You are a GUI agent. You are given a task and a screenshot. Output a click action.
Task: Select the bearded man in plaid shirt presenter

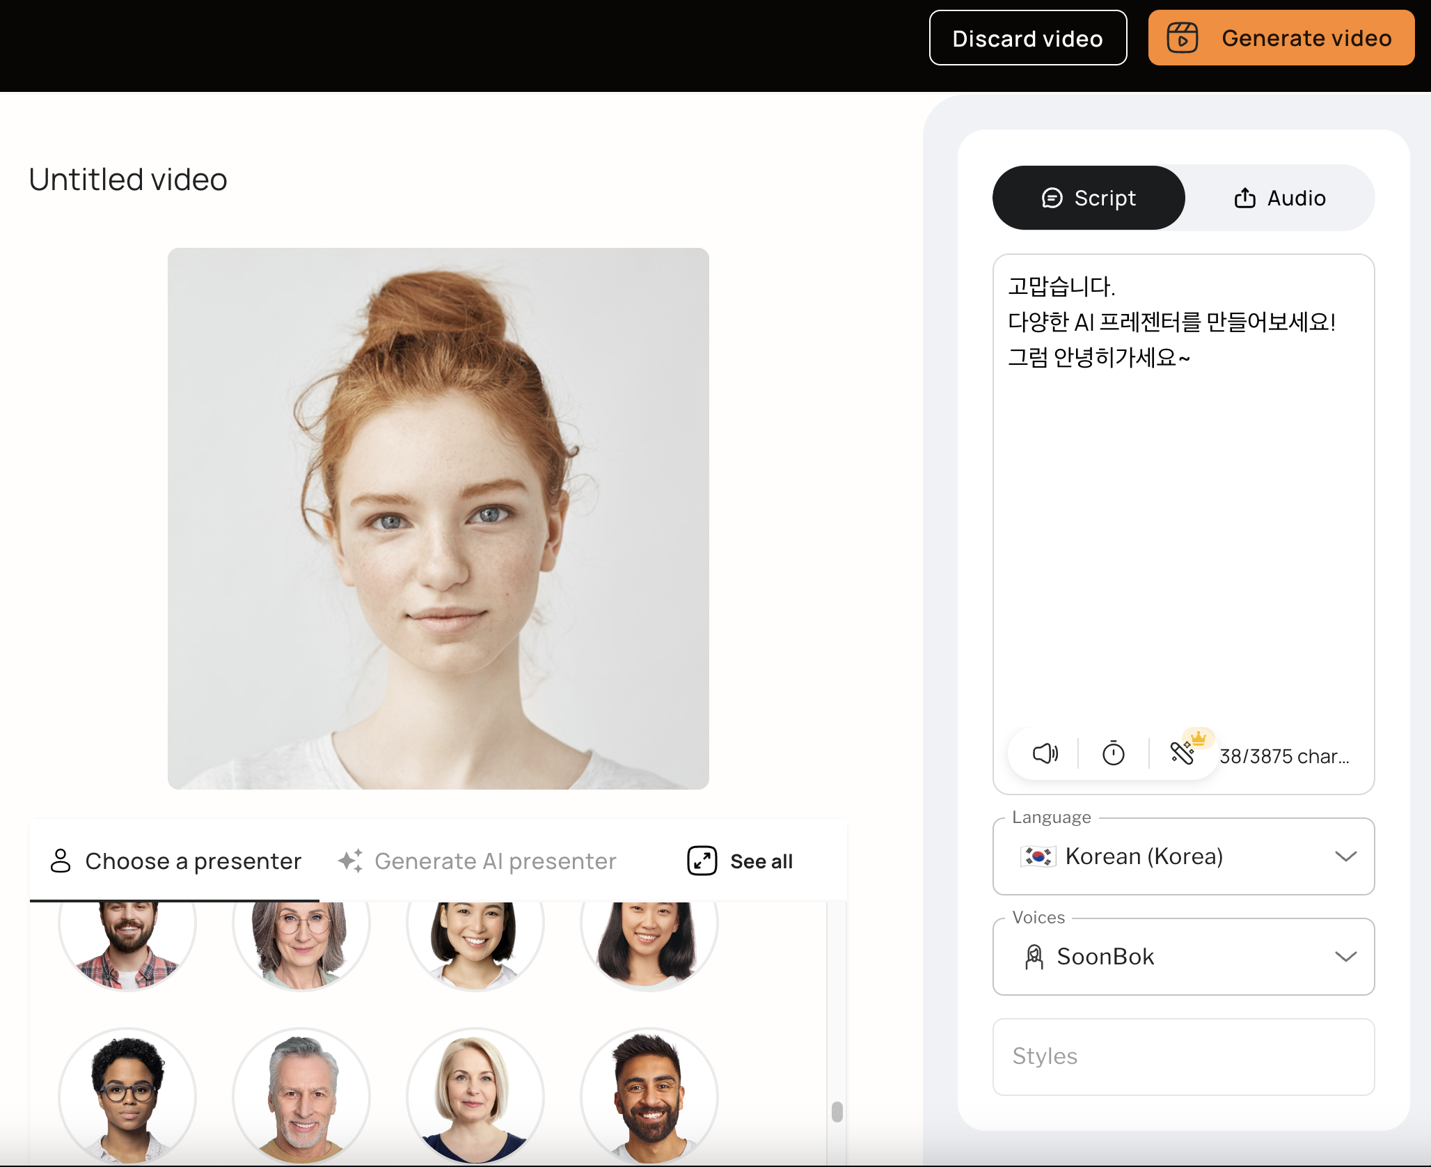[127, 940]
